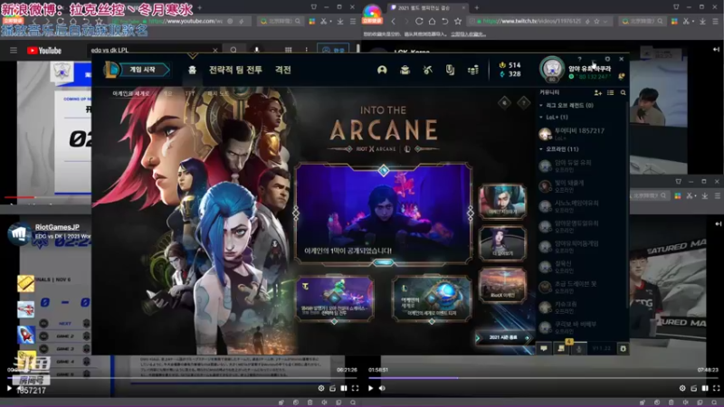Click the diamond question mark on Arcane banner
This screenshot has height=407, width=724.
point(524,102)
